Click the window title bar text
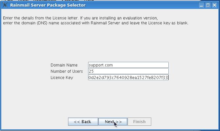This screenshot has width=220, height=131. click(x=48, y=5)
